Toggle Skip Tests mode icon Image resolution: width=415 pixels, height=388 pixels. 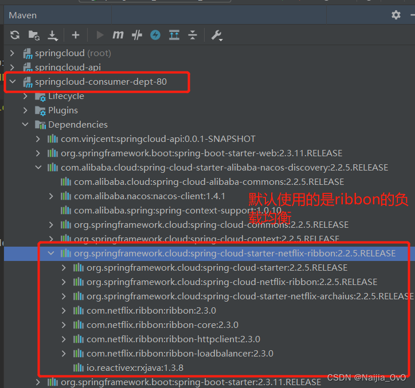click(137, 35)
